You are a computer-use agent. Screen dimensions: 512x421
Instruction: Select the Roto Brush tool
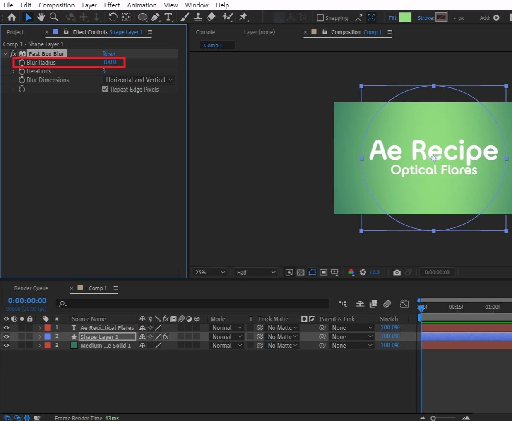[227, 17]
